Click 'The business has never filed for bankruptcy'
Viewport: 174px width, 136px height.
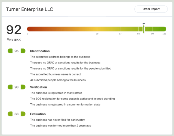[58, 120]
